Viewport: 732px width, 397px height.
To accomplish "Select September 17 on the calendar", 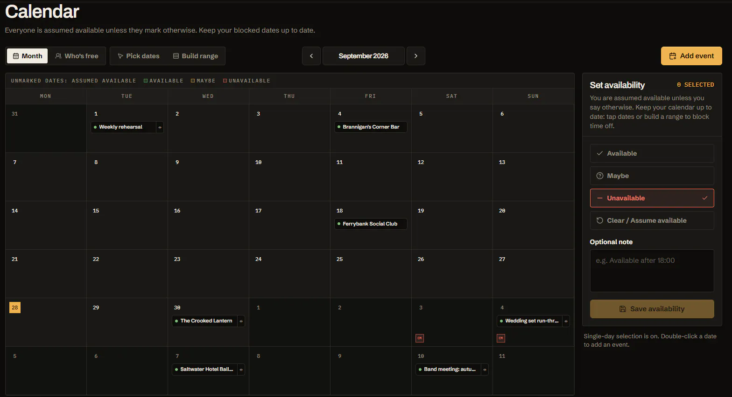I will [289, 226].
